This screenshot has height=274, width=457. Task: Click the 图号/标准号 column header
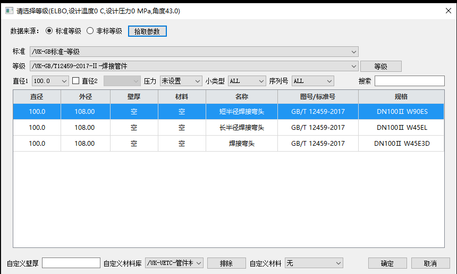(318, 97)
